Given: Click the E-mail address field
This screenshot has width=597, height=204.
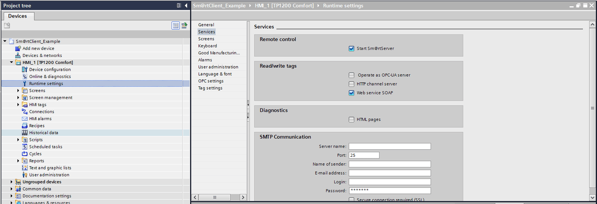Looking at the screenshot, I should point(390,173).
